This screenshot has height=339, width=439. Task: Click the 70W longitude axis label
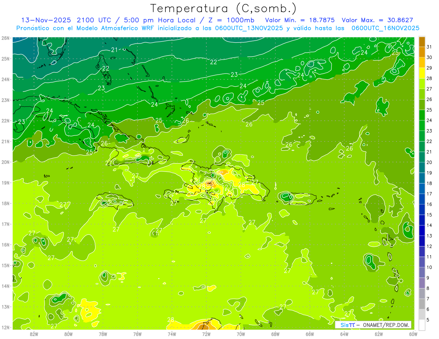[241, 334]
